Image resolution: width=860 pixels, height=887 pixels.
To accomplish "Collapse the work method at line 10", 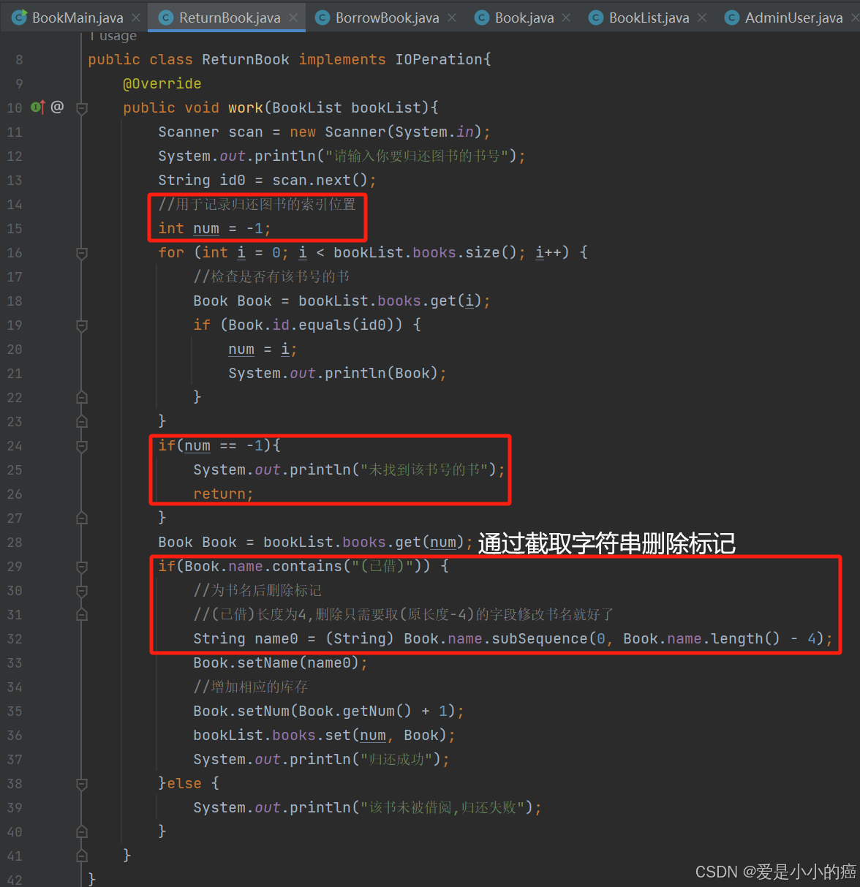I will (x=82, y=108).
